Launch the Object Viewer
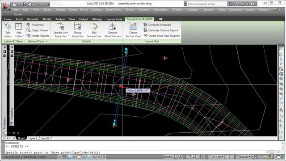 click(x=38, y=30)
